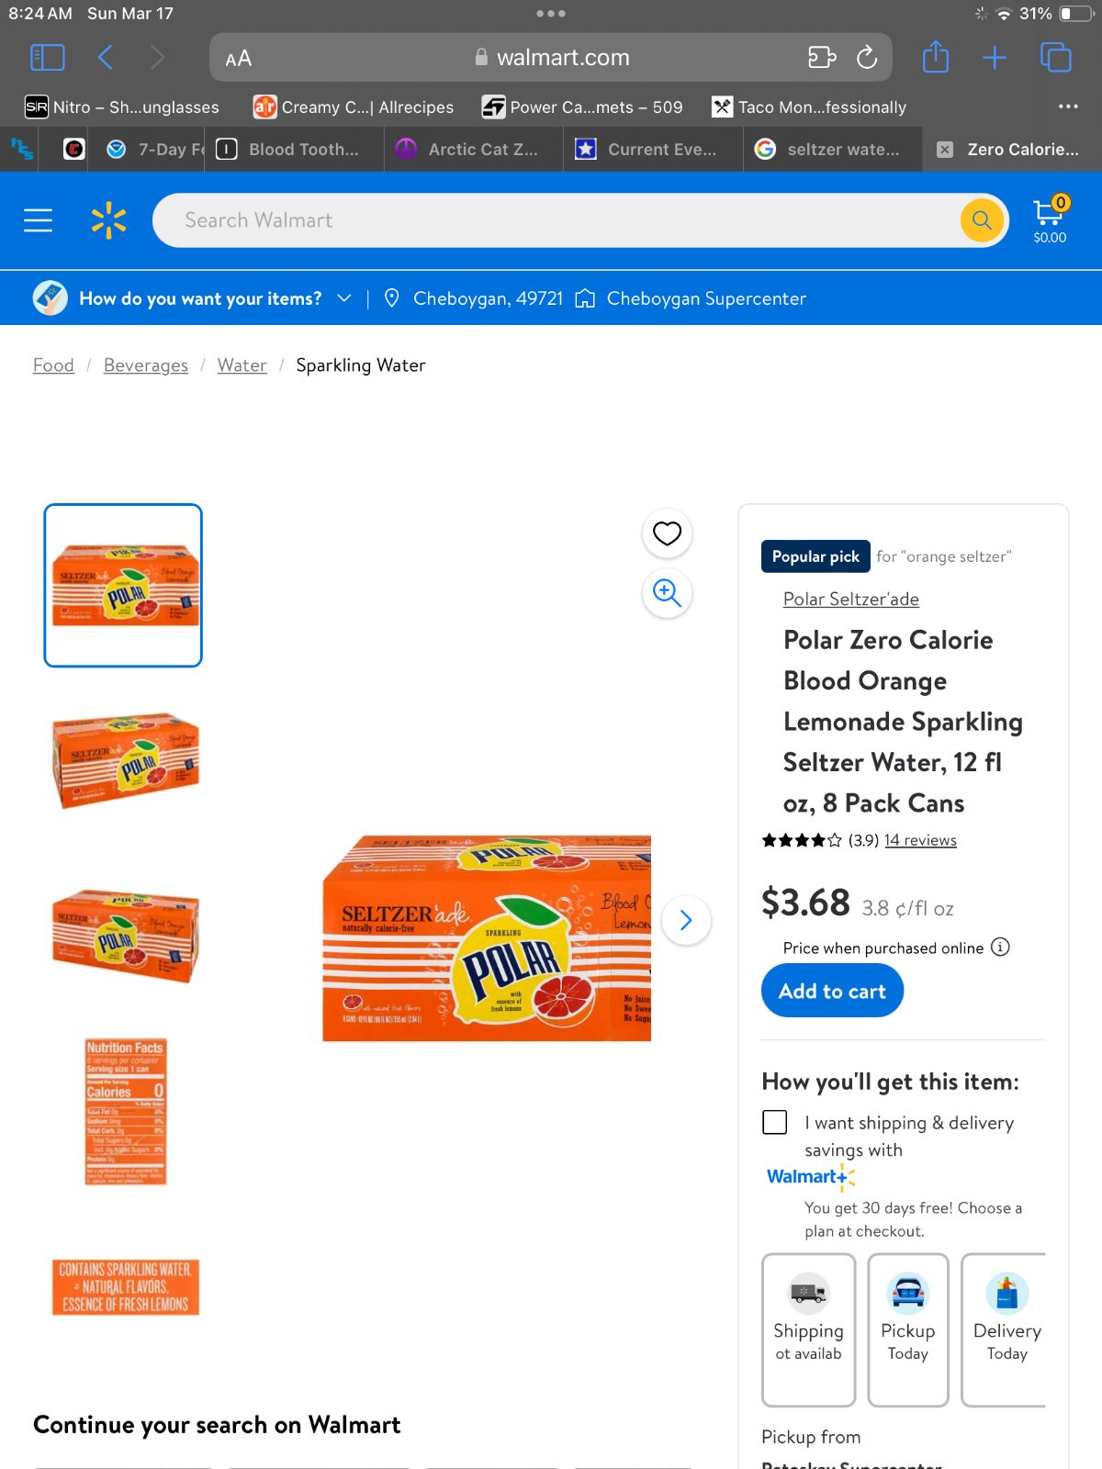1102x1469 pixels.
Task: Add product to favorites with heart icon
Action: [667, 533]
